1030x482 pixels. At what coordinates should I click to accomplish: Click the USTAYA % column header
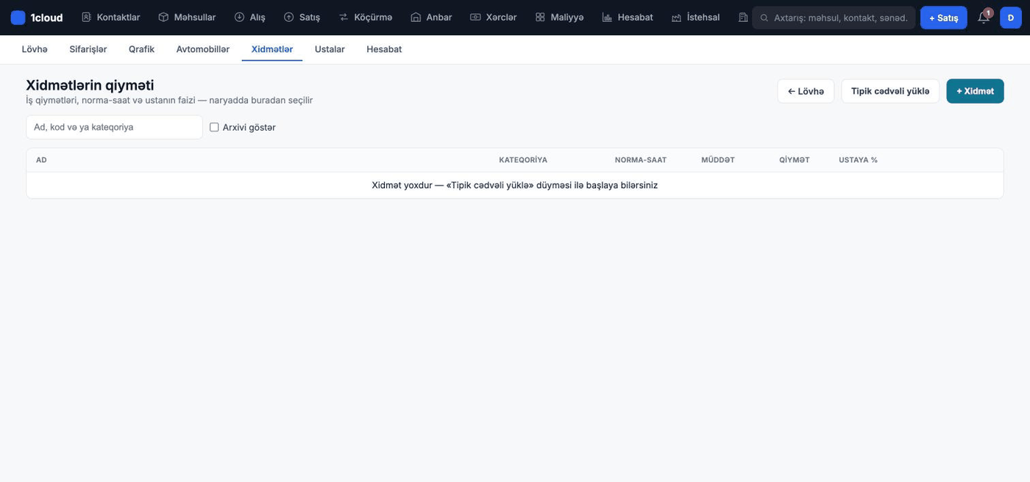[858, 160]
